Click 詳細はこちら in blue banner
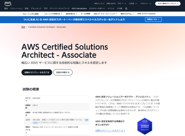Screen dimensions: 185x136 153,20
